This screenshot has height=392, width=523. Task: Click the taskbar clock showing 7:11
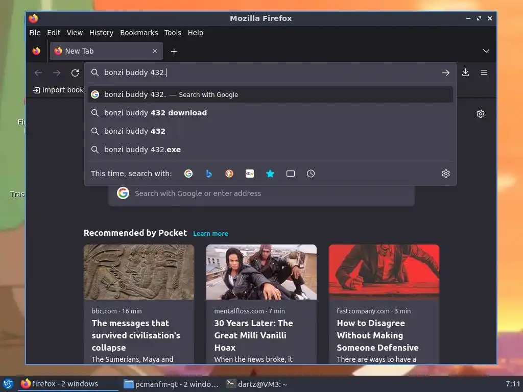tap(513, 384)
